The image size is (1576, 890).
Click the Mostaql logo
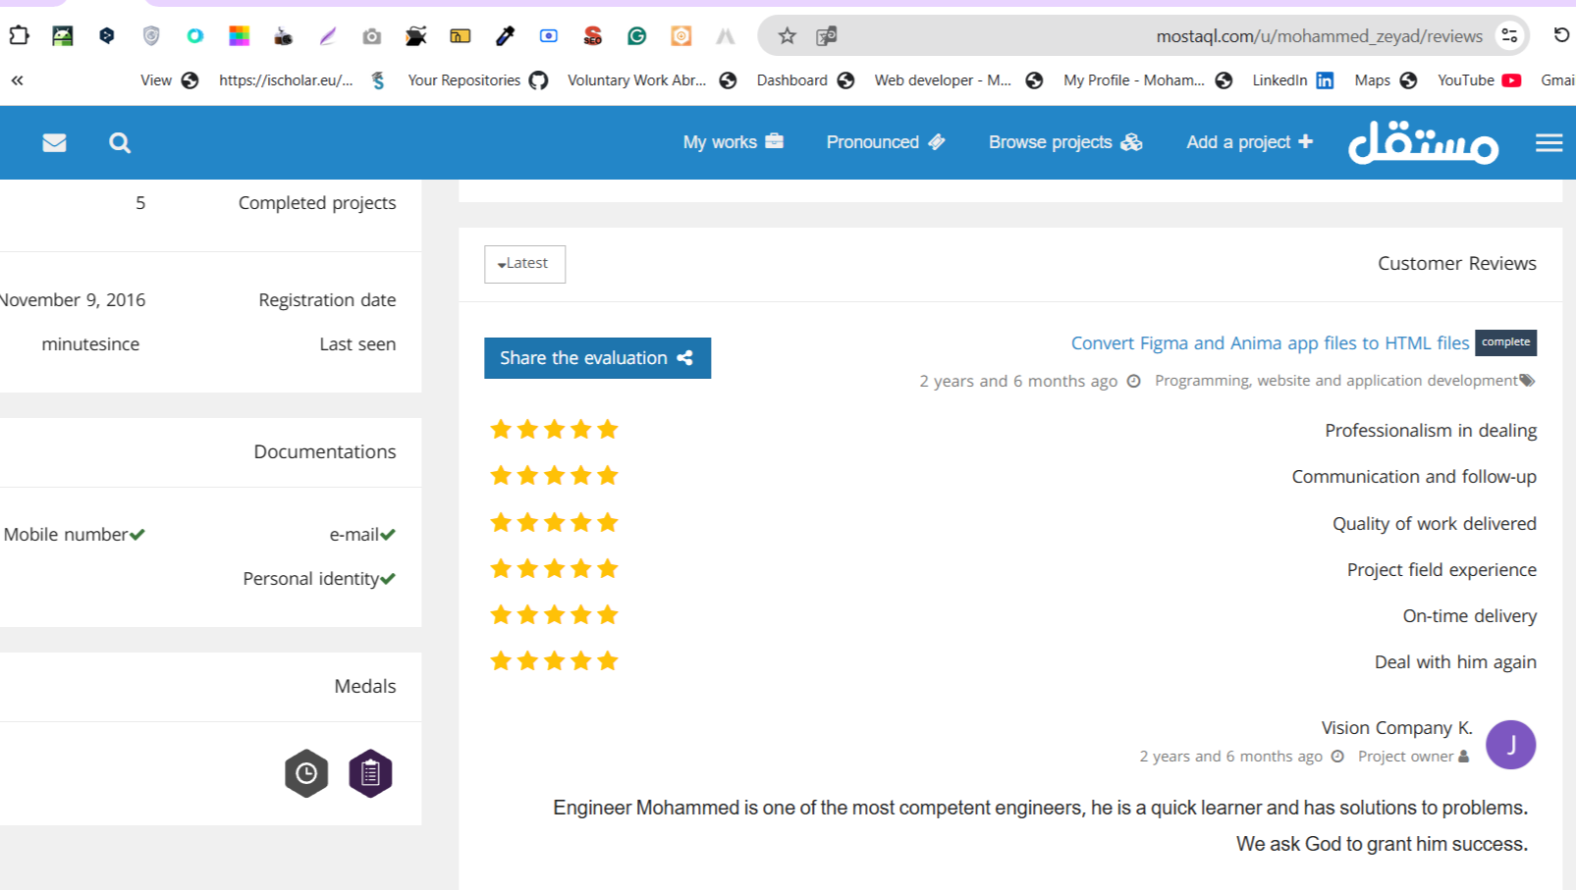coord(1422,143)
